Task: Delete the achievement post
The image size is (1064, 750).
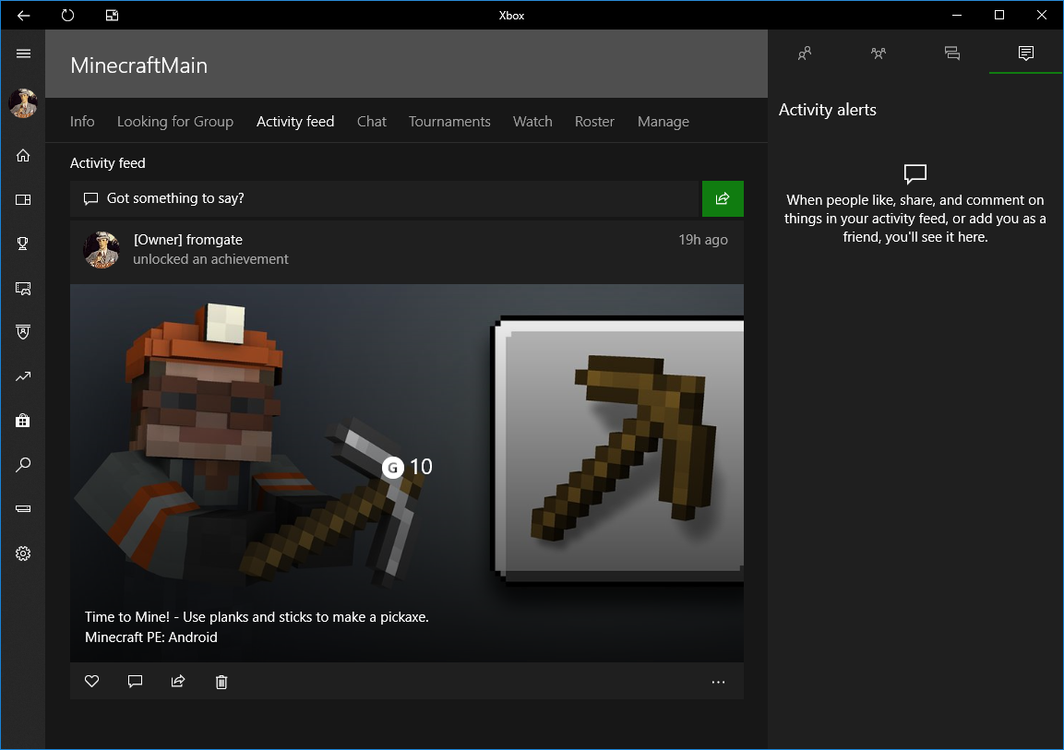Action: pyautogui.click(x=221, y=682)
